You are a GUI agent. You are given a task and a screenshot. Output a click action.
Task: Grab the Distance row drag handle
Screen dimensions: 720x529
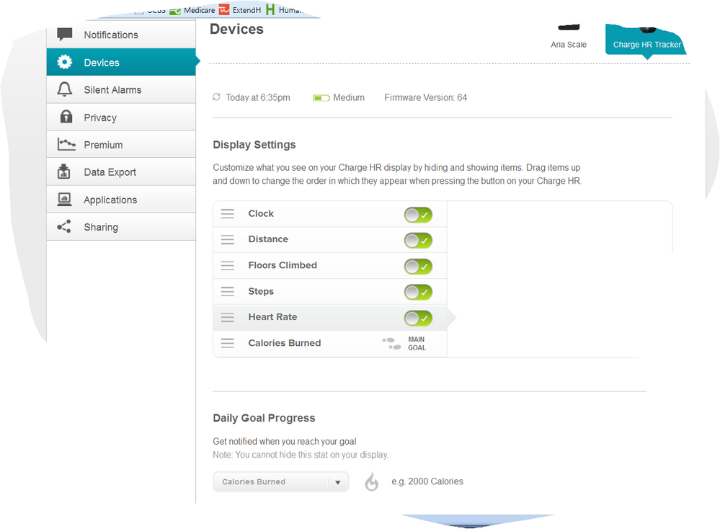tap(227, 239)
